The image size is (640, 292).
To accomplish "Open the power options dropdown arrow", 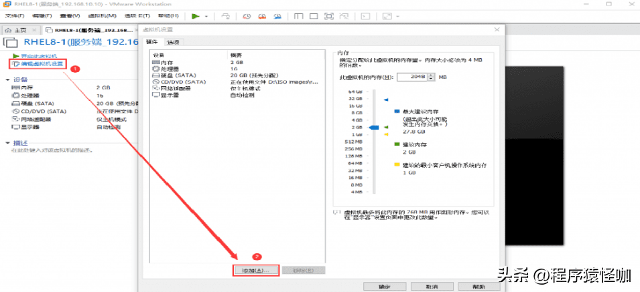I will click(x=206, y=16).
